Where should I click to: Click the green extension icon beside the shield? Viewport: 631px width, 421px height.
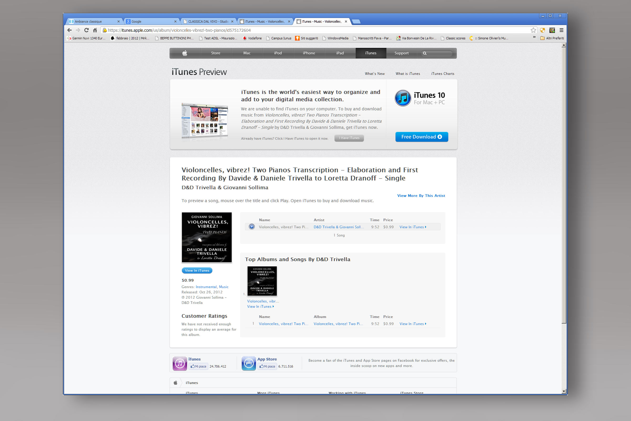click(552, 30)
